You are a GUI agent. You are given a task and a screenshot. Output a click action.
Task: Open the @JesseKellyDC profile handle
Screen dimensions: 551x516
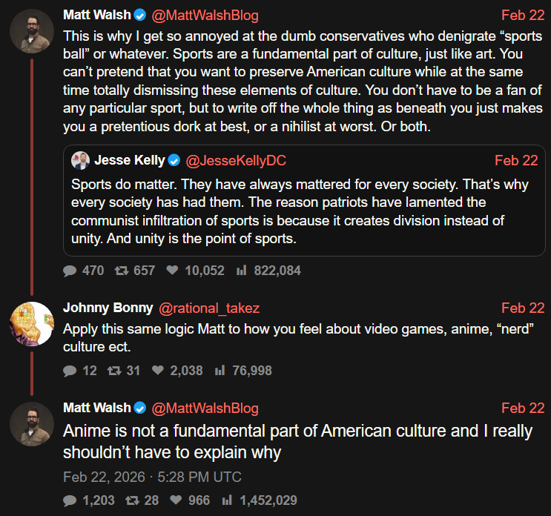coord(235,161)
